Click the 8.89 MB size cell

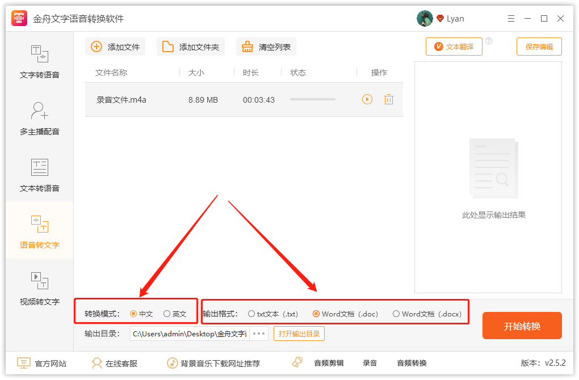pyautogui.click(x=203, y=100)
